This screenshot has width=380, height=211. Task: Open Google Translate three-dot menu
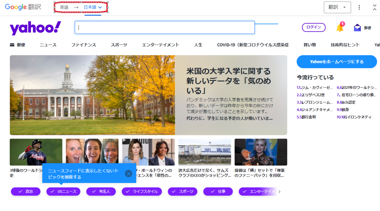[x=359, y=7]
